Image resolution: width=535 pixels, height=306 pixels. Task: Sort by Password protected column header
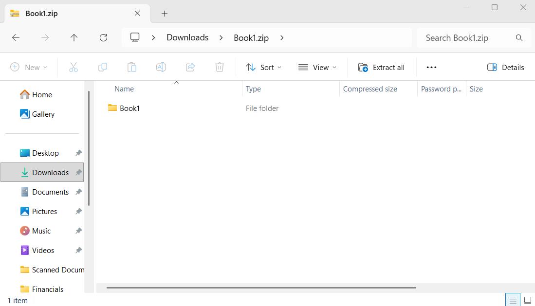click(x=442, y=89)
